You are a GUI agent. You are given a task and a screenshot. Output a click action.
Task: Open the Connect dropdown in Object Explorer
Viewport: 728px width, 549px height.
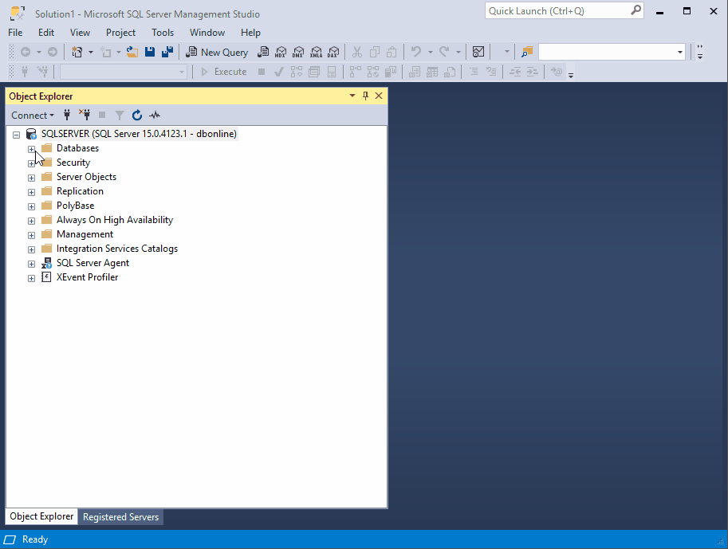click(x=33, y=115)
